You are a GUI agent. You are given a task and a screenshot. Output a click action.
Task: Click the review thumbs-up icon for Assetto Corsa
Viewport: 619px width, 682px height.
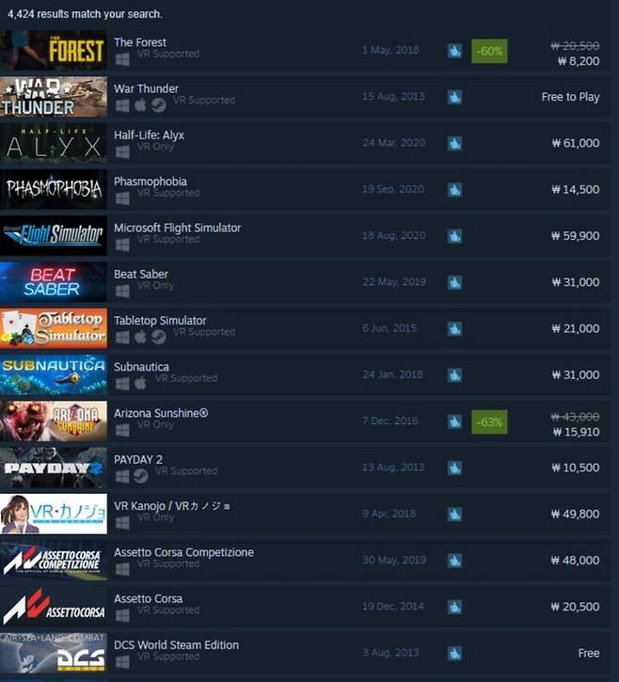click(x=454, y=607)
